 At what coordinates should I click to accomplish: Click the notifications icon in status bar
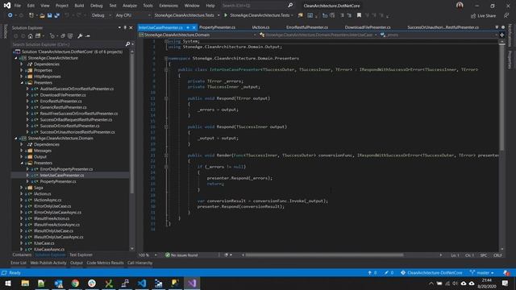(x=506, y=272)
